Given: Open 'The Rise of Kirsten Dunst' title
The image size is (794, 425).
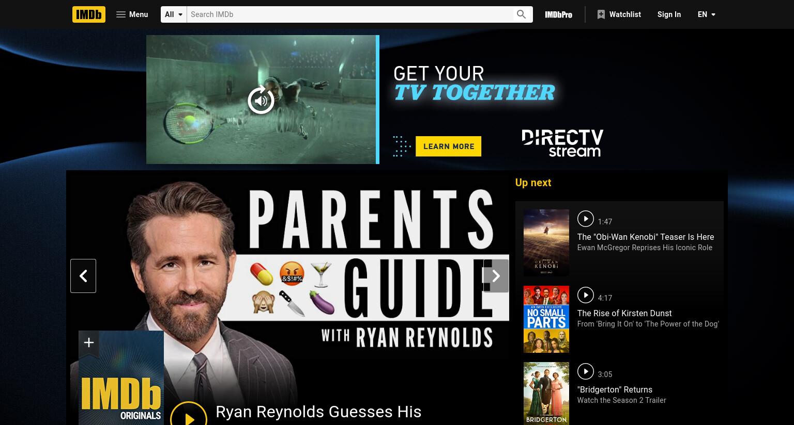Looking at the screenshot, I should (624, 313).
